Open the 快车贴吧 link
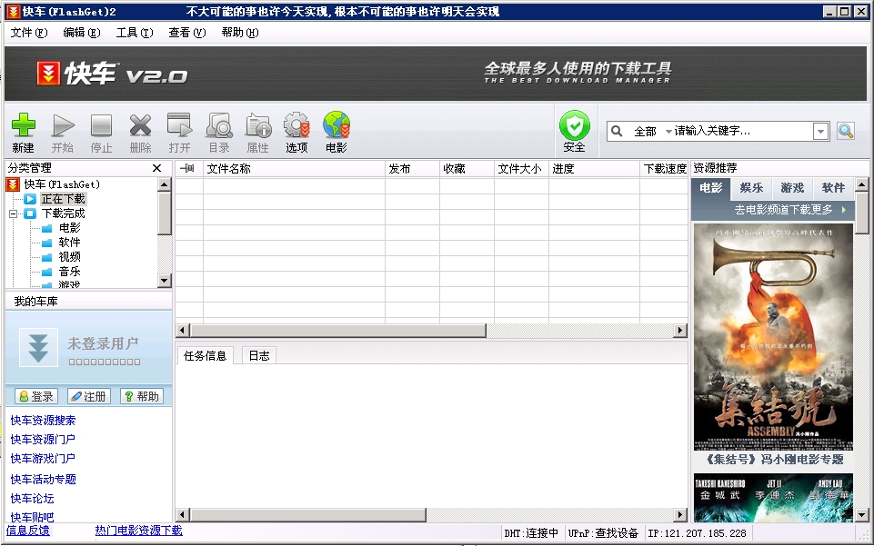Viewport: 874px width, 546px height. tap(33, 517)
